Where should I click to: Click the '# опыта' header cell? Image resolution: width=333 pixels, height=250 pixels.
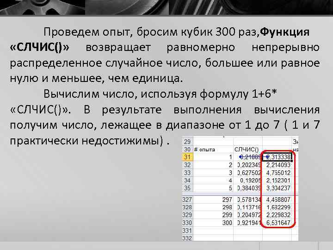213,150
